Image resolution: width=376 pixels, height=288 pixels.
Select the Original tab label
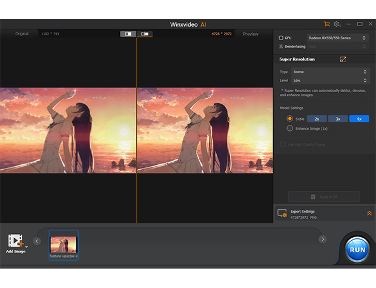[x=22, y=33]
